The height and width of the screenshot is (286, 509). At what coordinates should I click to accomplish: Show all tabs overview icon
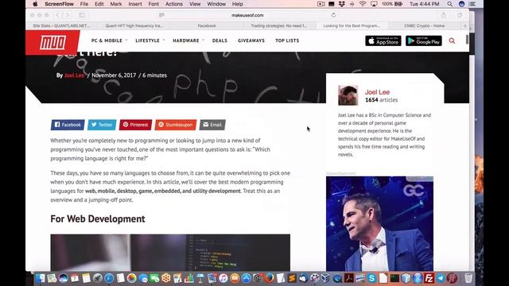tap(460, 15)
